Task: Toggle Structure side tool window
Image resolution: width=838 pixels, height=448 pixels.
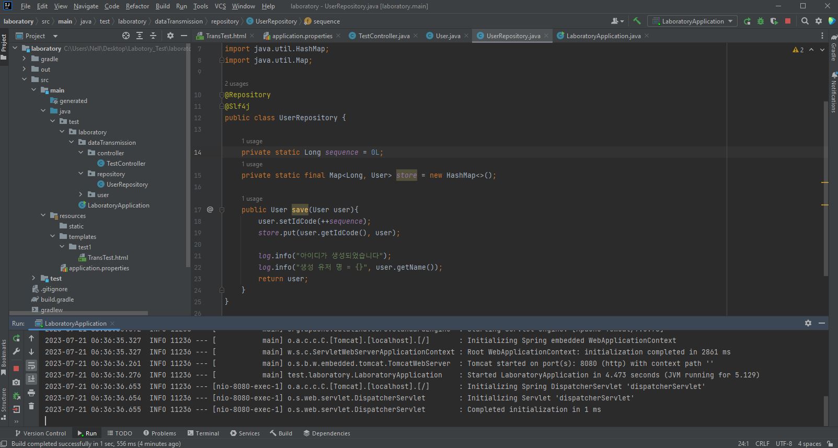Action: [4, 404]
